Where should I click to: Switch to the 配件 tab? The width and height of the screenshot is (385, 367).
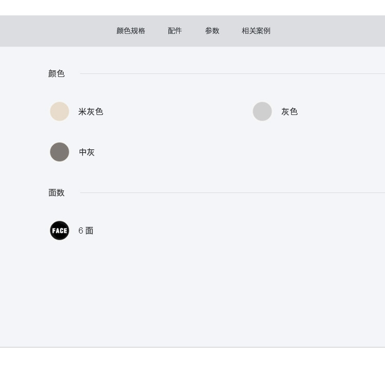(x=175, y=31)
